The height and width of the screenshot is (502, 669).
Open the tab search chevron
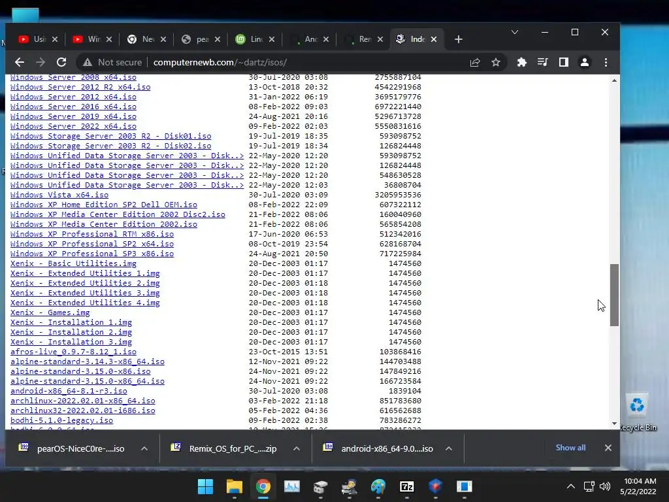(515, 33)
